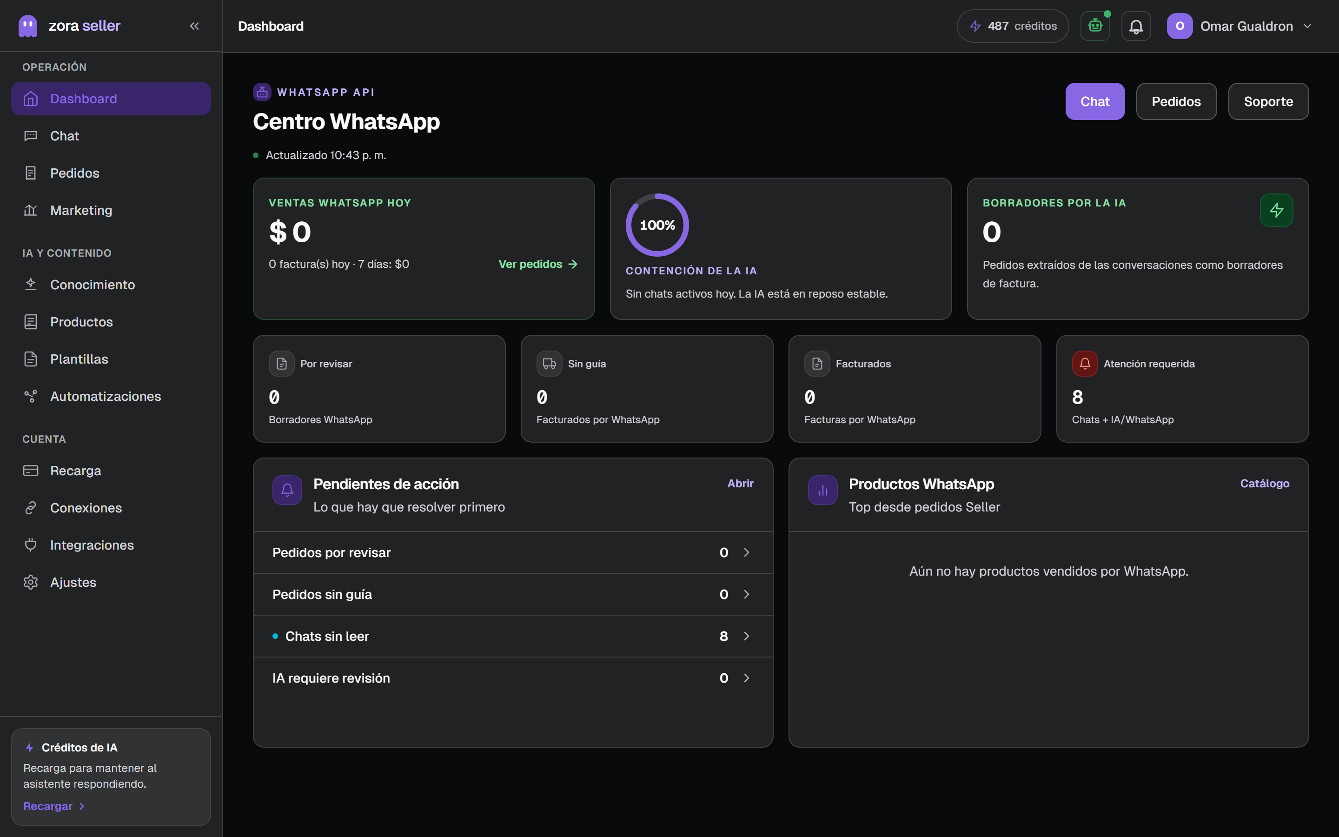The height and width of the screenshot is (837, 1339).
Task: Select the Chats sin leer row label
Action: tap(327, 636)
